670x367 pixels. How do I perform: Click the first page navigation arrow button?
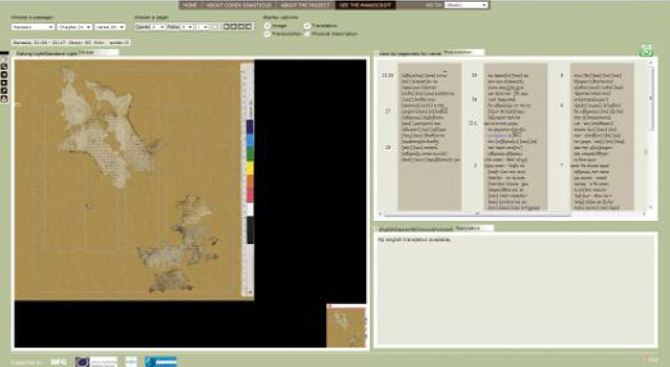pos(227,27)
